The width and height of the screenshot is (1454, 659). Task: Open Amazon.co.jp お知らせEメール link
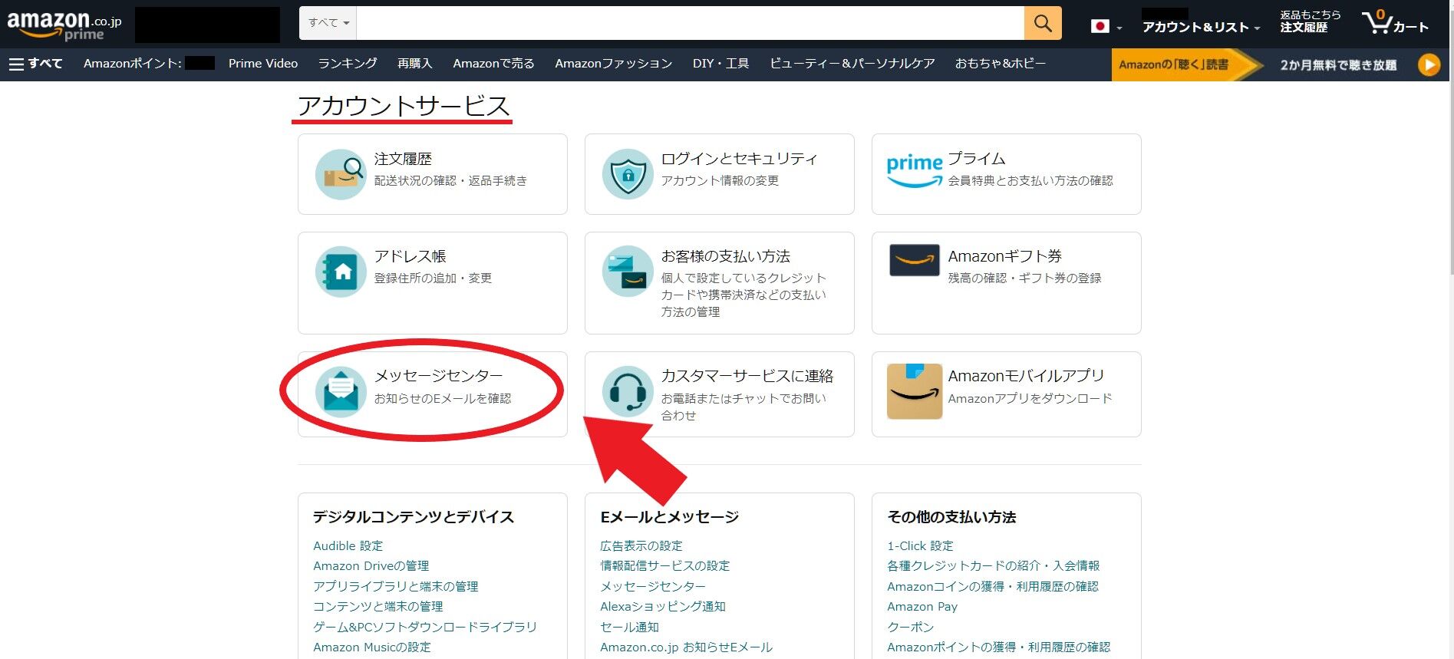pos(686,647)
